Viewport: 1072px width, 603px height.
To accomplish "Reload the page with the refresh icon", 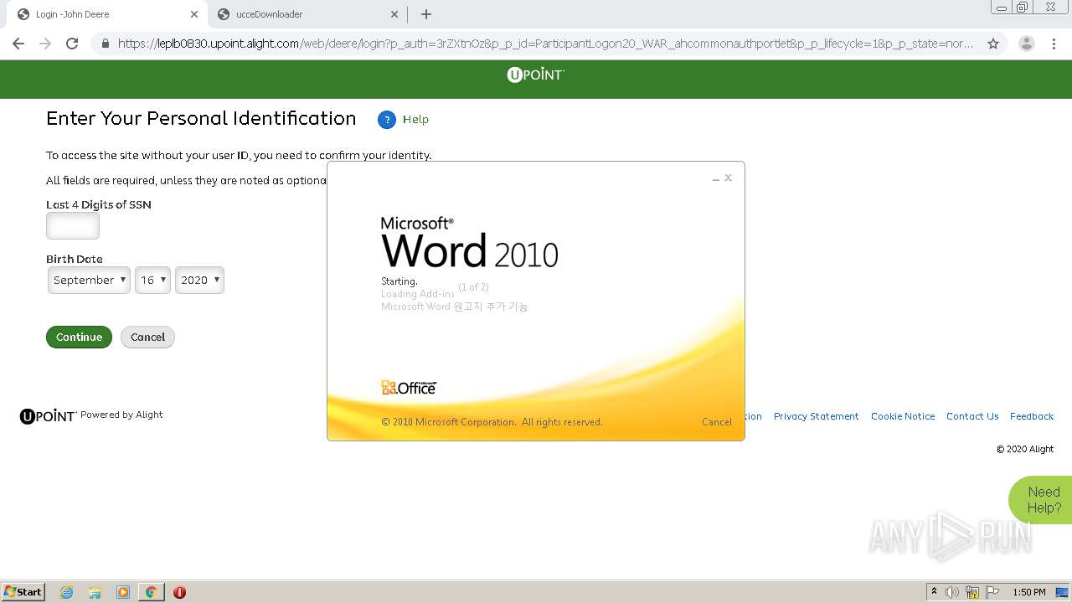I will pos(72,44).
